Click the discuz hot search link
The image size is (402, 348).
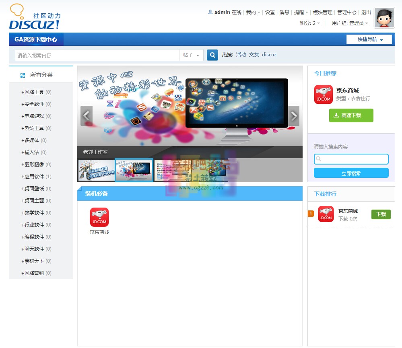pyautogui.click(x=269, y=55)
